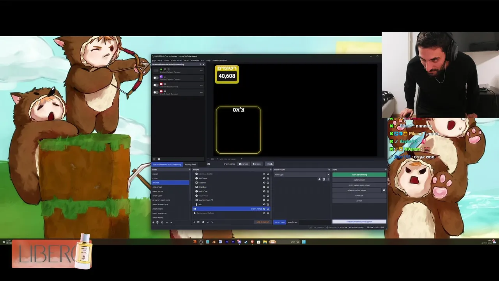Move selected source down

(212, 222)
